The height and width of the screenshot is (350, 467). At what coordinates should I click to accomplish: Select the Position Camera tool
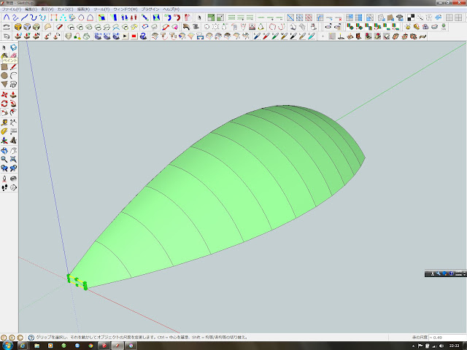tap(4, 179)
